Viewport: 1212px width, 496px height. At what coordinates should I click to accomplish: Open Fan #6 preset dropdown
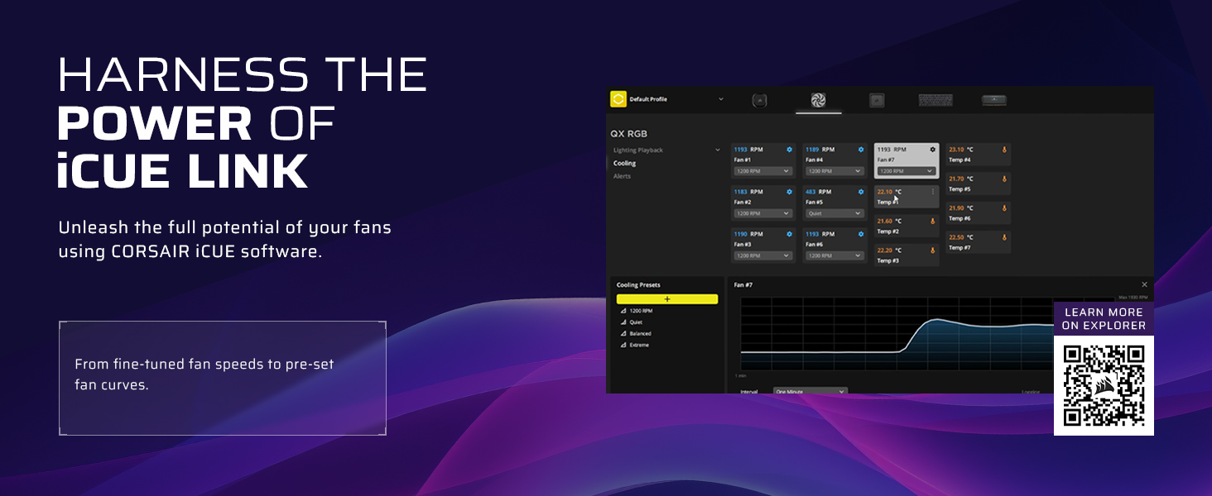pyautogui.click(x=834, y=255)
